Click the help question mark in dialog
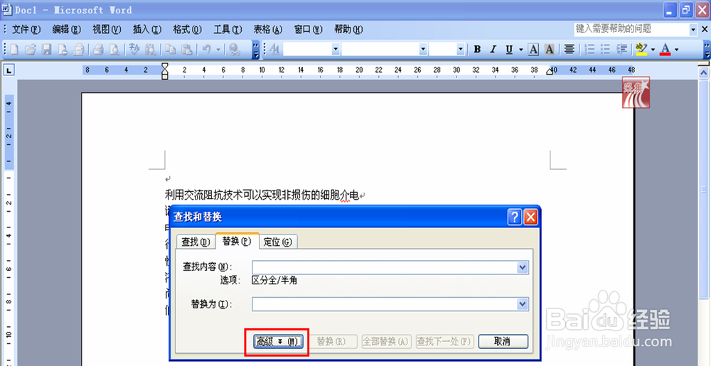The height and width of the screenshot is (366, 711). click(514, 217)
